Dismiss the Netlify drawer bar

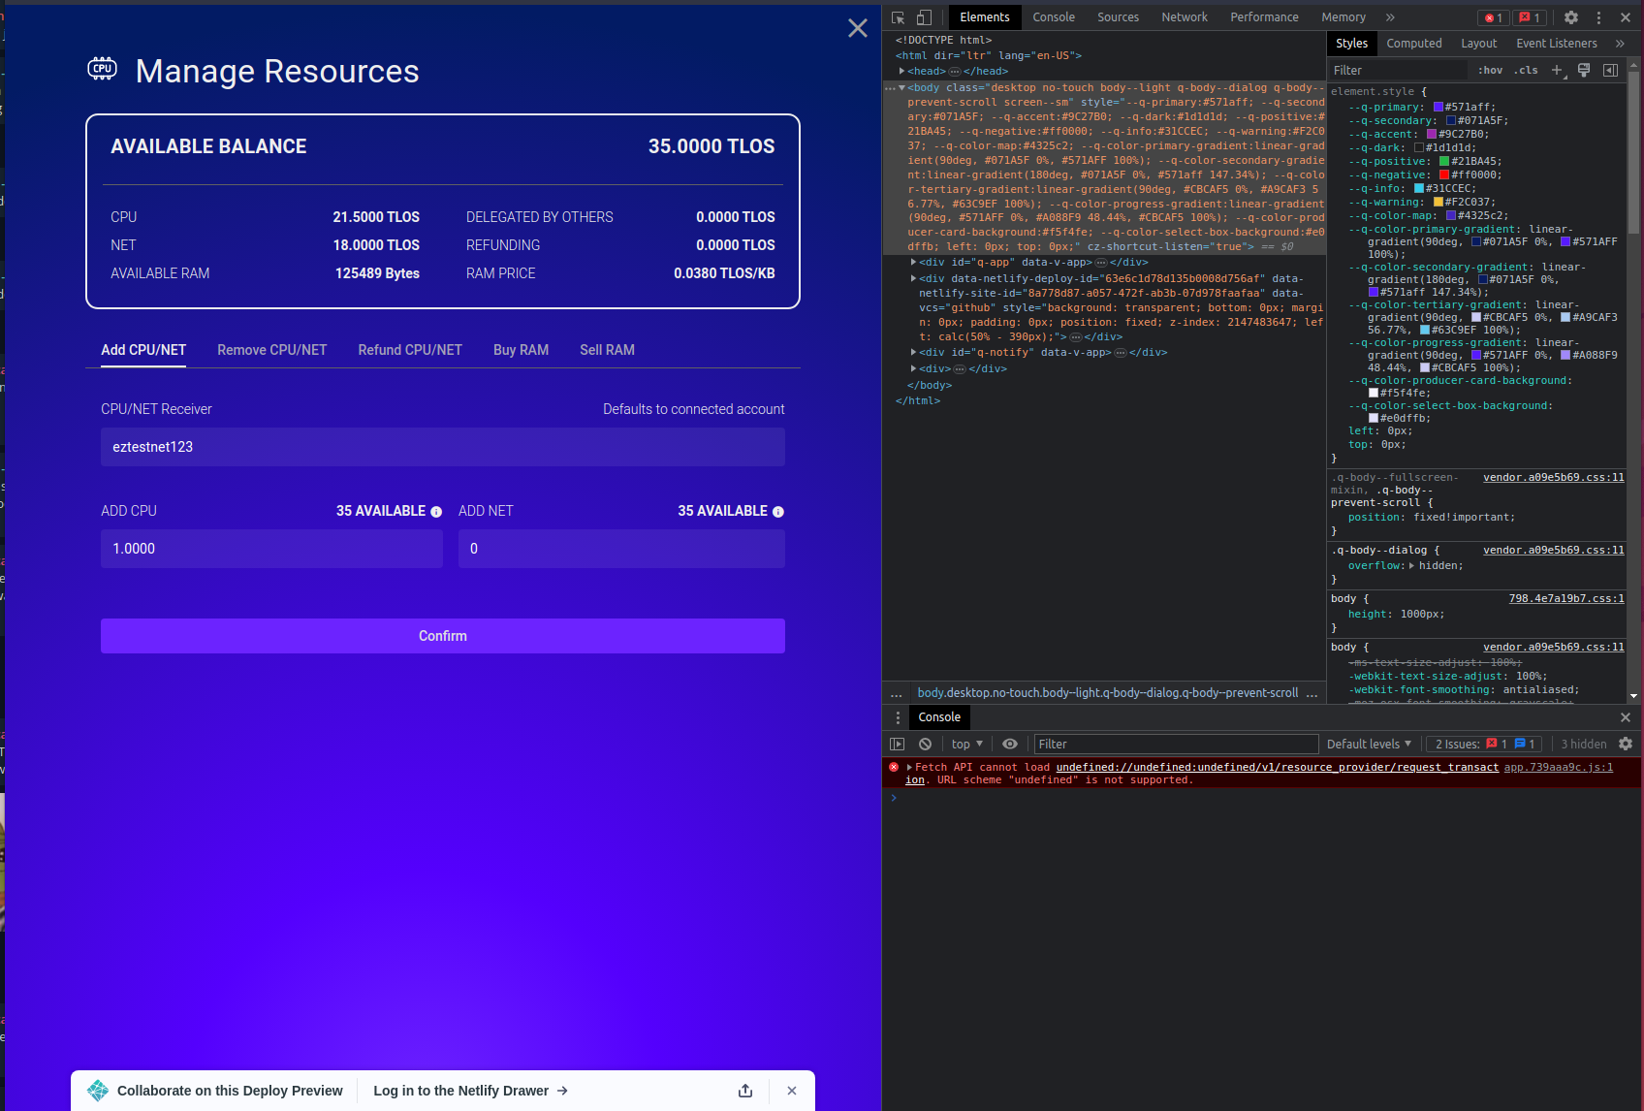tap(792, 1091)
